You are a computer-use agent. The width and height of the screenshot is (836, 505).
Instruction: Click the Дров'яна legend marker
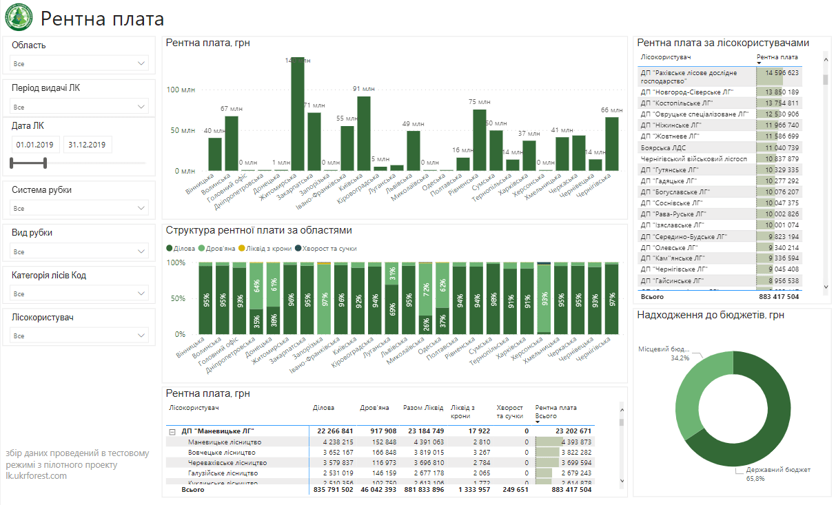[x=201, y=249]
